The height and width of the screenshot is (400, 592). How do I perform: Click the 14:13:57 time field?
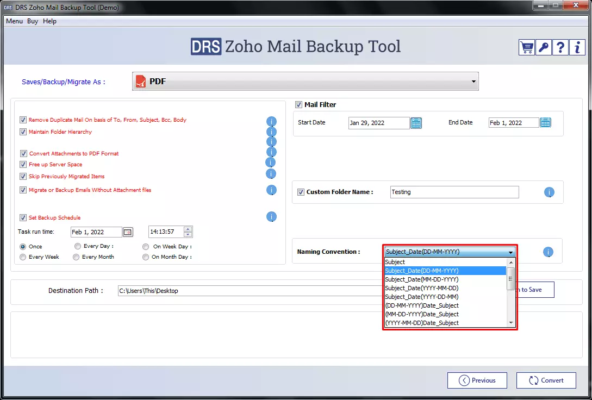coord(166,232)
